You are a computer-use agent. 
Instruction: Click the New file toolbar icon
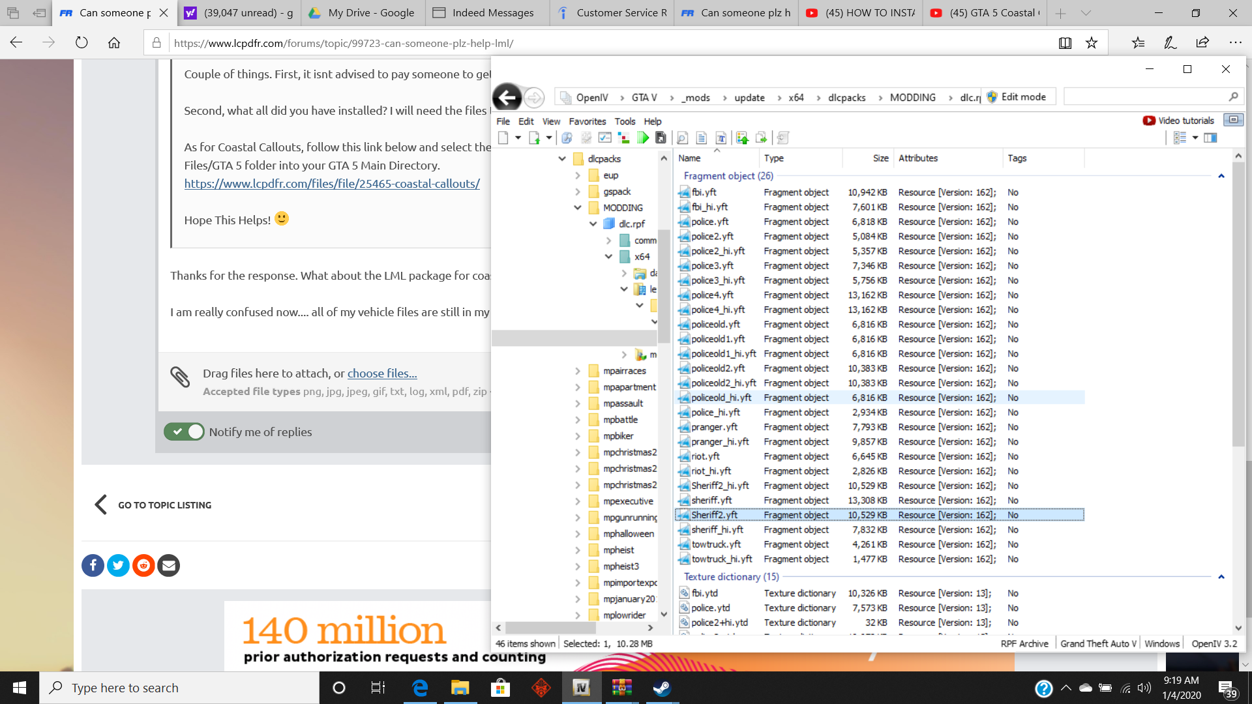pos(503,138)
